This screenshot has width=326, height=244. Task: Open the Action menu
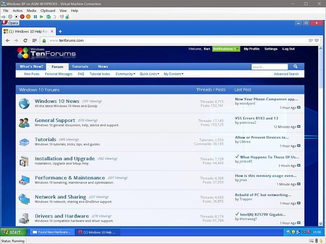17,10
